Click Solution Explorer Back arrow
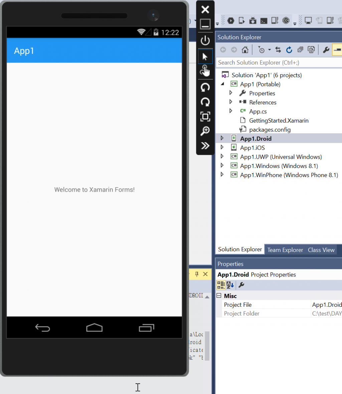 (x=223, y=50)
